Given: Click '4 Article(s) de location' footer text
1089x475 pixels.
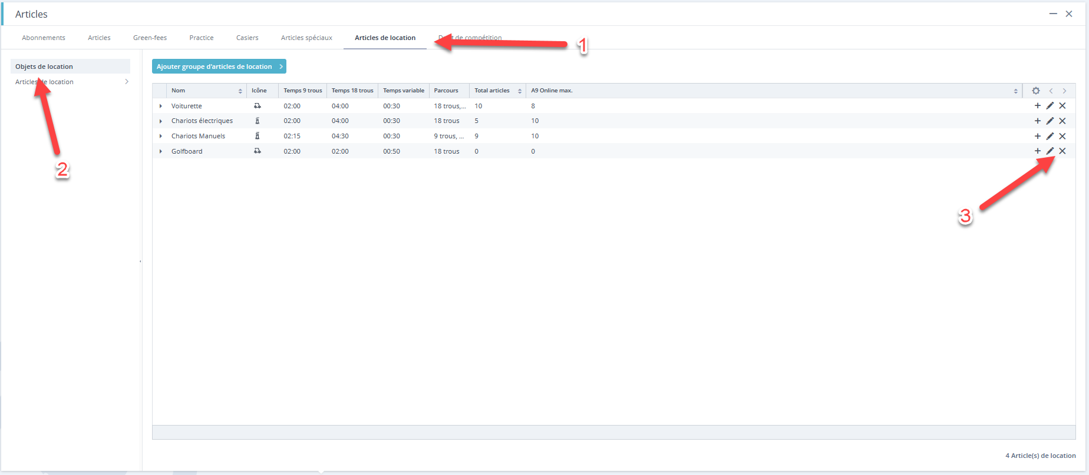Looking at the screenshot, I should pyautogui.click(x=1041, y=456).
